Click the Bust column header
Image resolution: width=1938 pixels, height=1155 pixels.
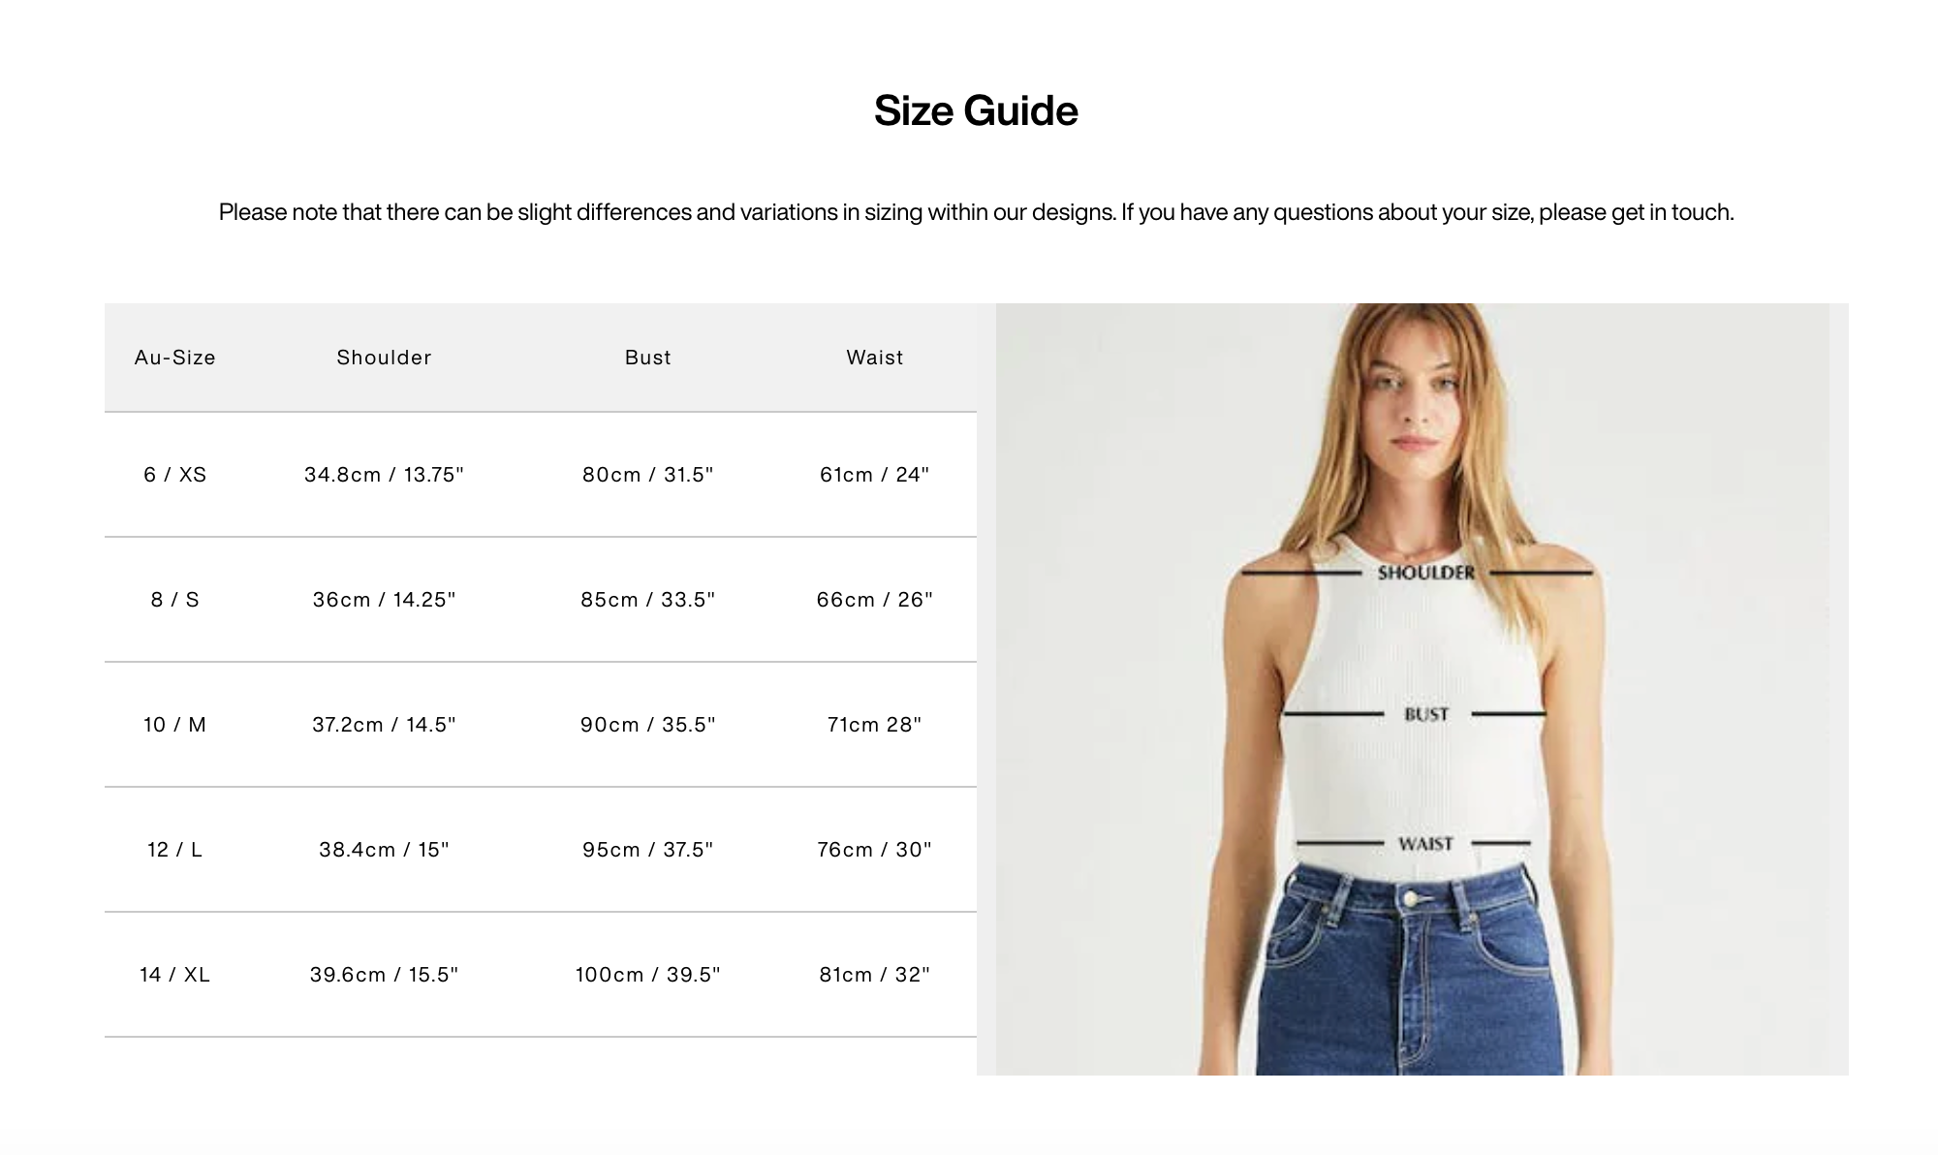pyautogui.click(x=647, y=358)
